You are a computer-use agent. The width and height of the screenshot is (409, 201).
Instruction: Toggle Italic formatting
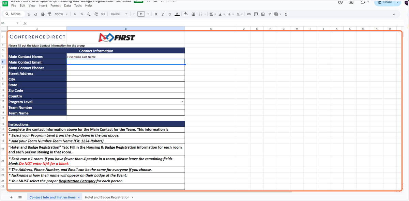point(163,14)
